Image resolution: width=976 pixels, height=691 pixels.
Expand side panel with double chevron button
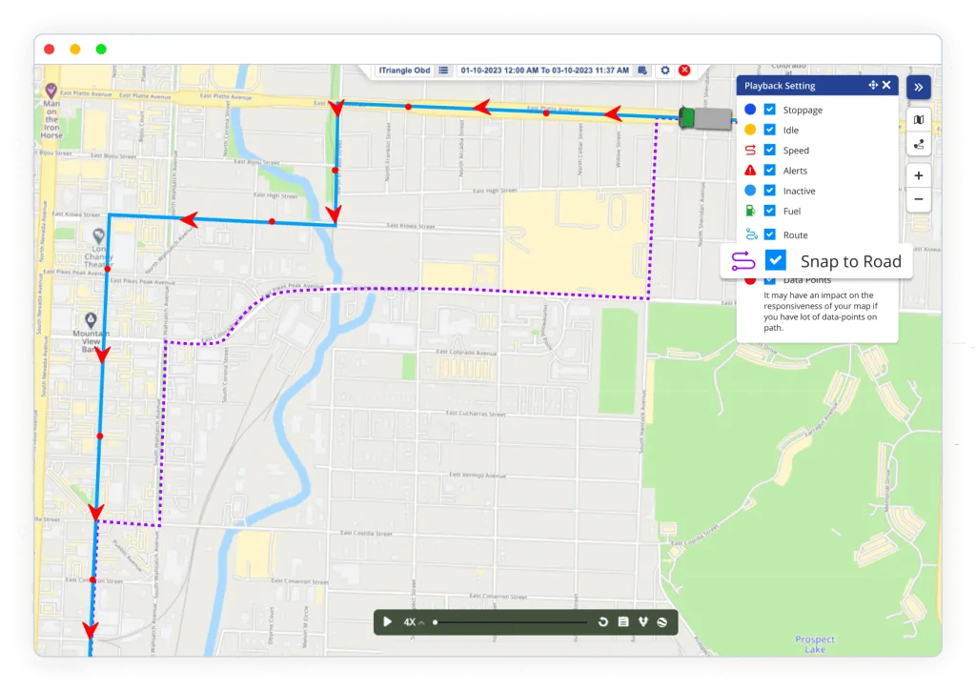[918, 87]
